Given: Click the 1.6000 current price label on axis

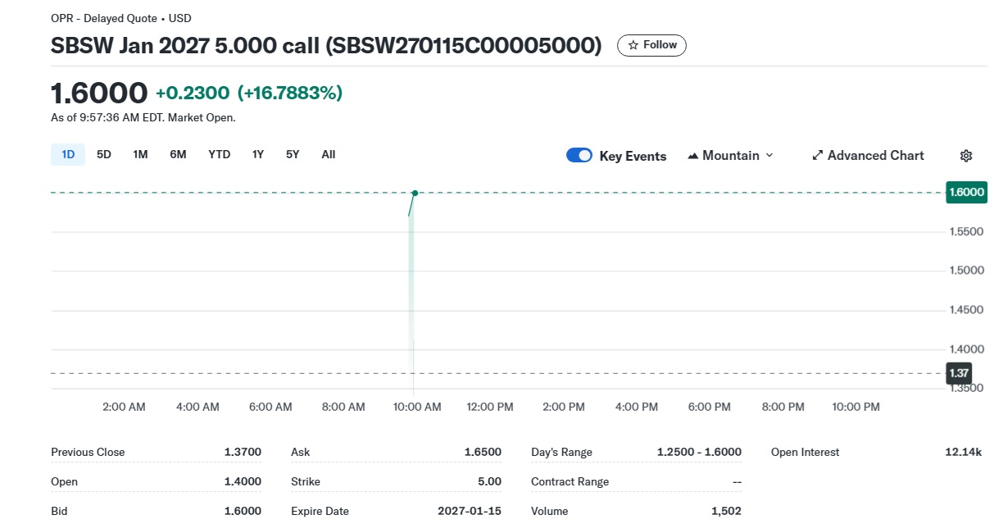Looking at the screenshot, I should point(966,193).
